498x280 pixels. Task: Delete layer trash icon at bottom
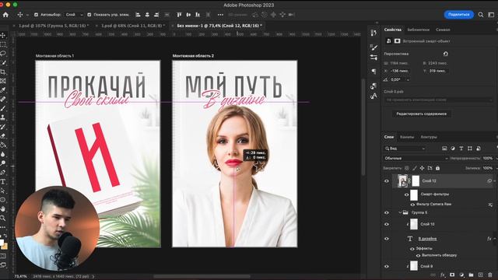coord(490,275)
